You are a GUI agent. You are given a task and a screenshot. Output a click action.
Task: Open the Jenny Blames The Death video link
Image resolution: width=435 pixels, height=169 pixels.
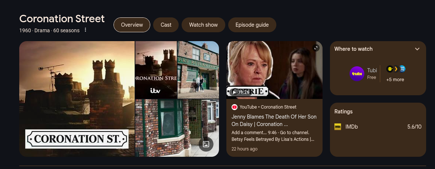click(x=274, y=120)
